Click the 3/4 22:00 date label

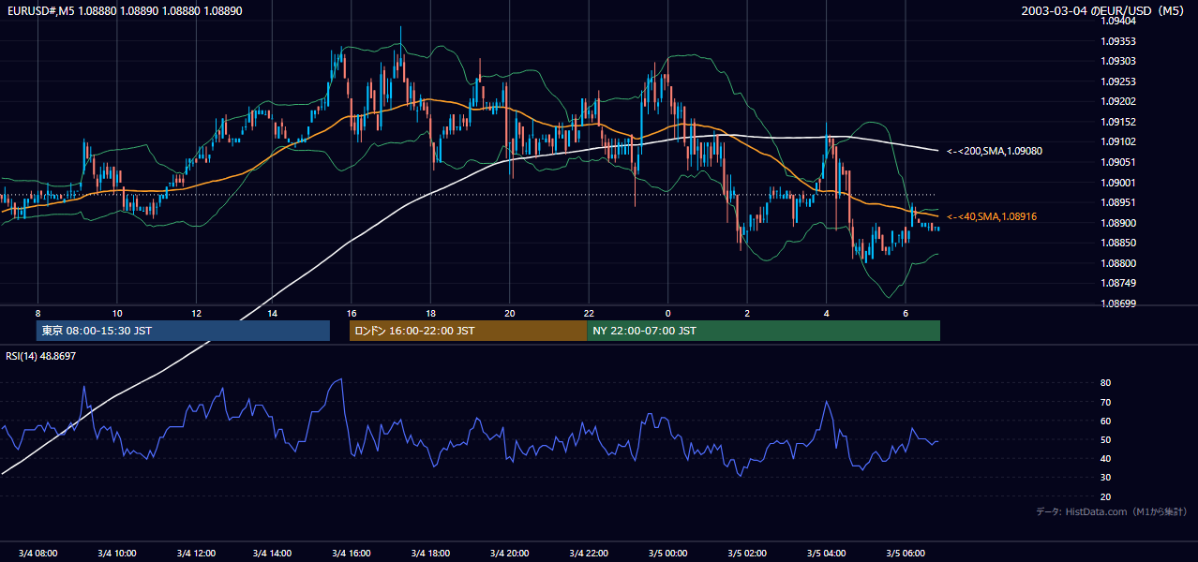click(x=589, y=553)
